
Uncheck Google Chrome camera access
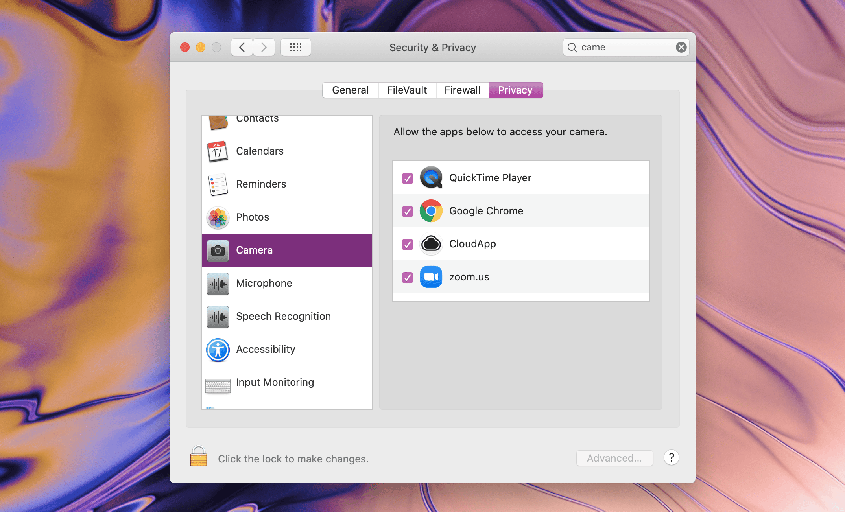tap(408, 212)
